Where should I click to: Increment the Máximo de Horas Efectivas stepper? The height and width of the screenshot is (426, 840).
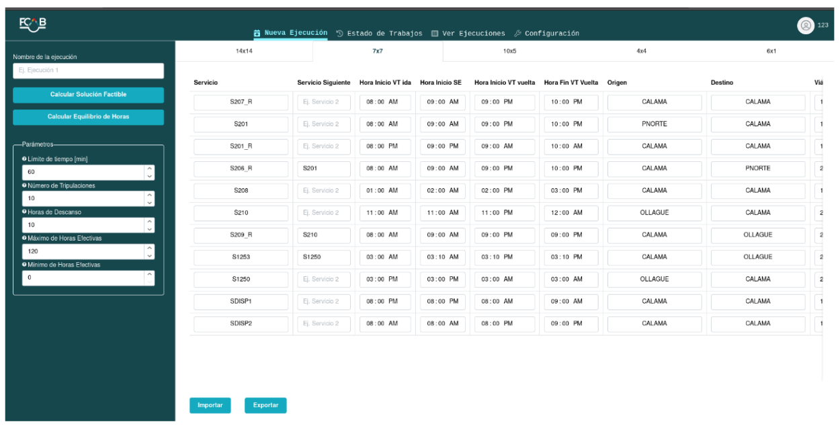point(150,248)
